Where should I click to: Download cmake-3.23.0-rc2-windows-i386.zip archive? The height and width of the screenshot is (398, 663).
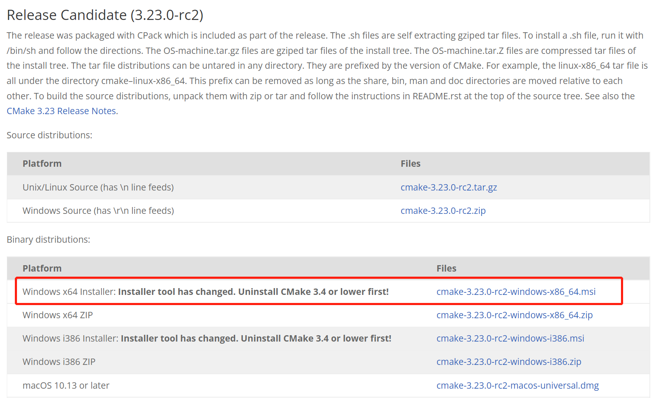pyautogui.click(x=509, y=362)
